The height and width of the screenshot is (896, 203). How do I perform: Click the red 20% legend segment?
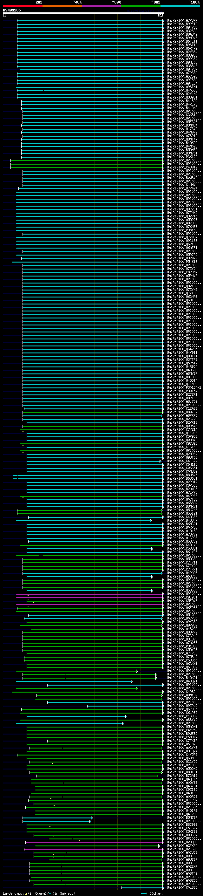coord(23,6)
